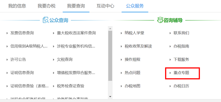Open 证明信息查询 link
This screenshot has width=221, height=102.
[x=22, y=73]
